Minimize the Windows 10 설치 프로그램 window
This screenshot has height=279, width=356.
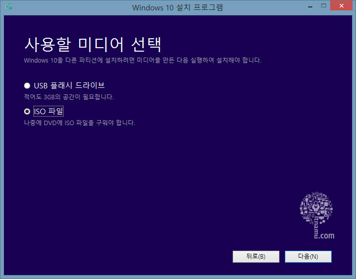pyautogui.click(x=310, y=7)
